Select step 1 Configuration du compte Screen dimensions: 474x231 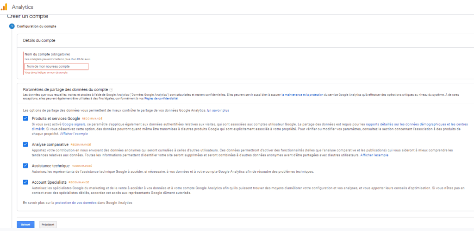pos(12,26)
